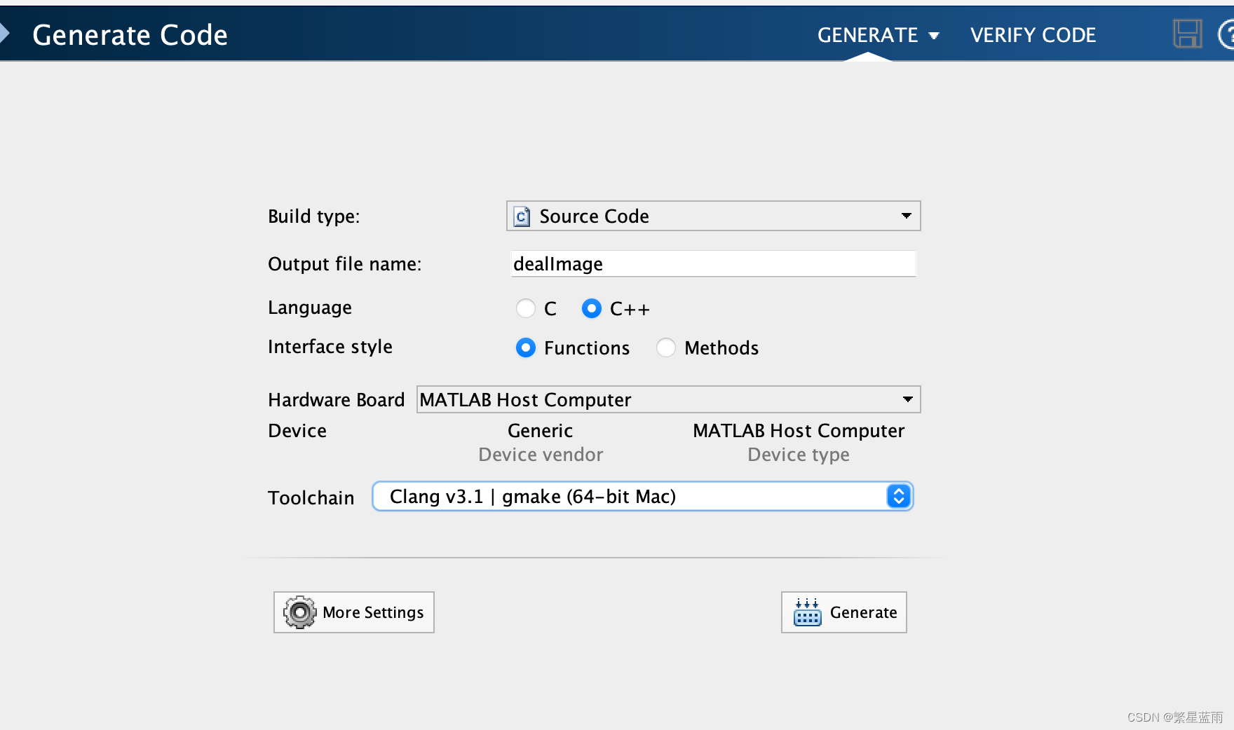This screenshot has height=730, width=1234.
Task: Choose Functions interface style
Action: 526,347
